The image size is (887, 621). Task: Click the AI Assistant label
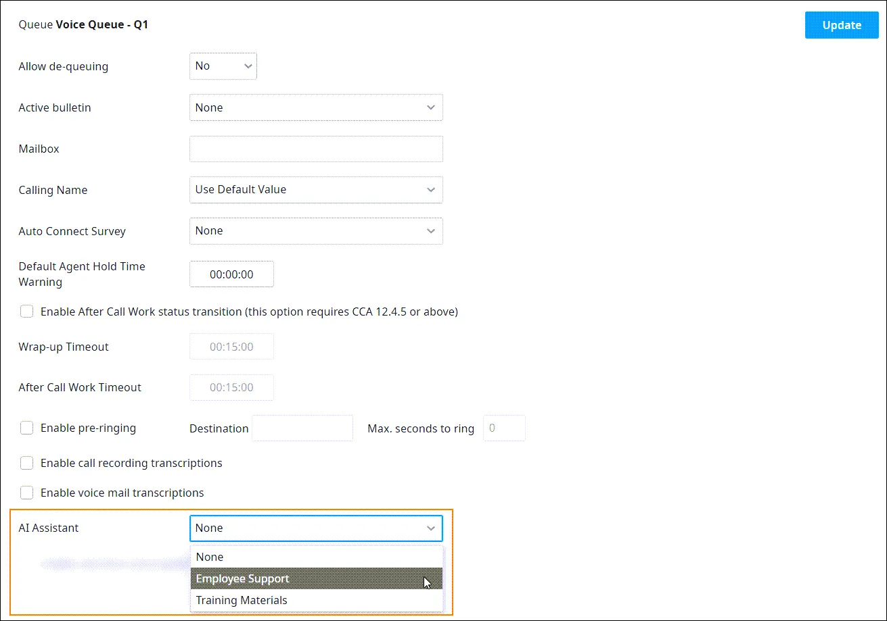49,528
